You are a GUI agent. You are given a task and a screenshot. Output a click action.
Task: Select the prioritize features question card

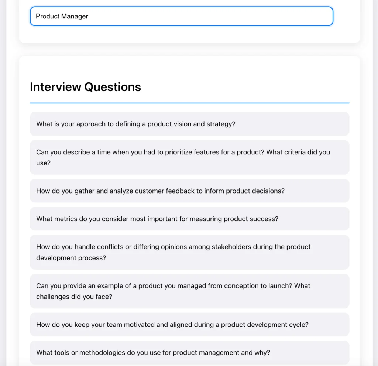coord(189,157)
